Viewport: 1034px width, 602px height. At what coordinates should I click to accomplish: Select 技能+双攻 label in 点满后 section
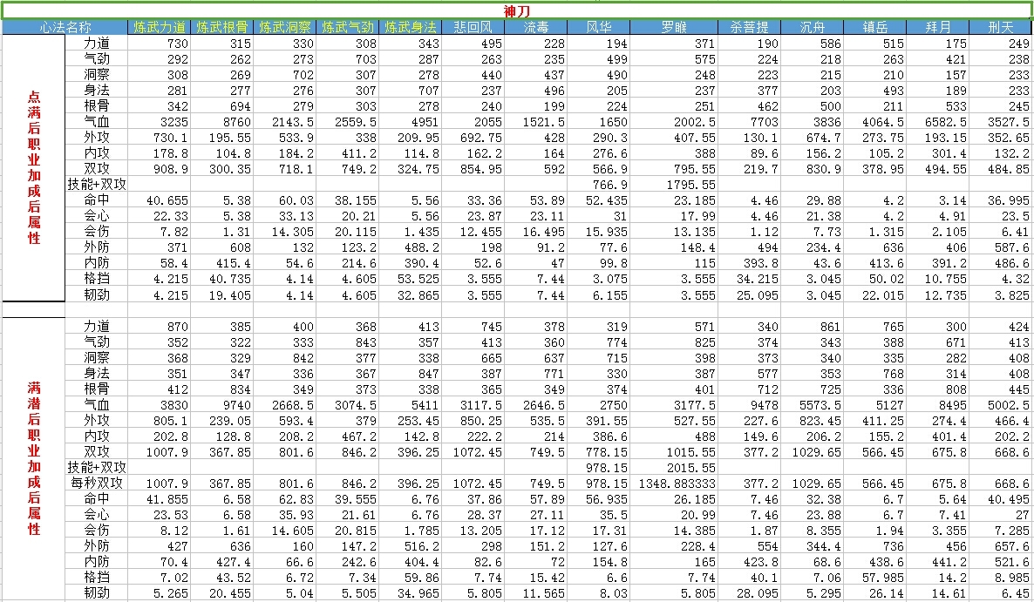(x=96, y=185)
